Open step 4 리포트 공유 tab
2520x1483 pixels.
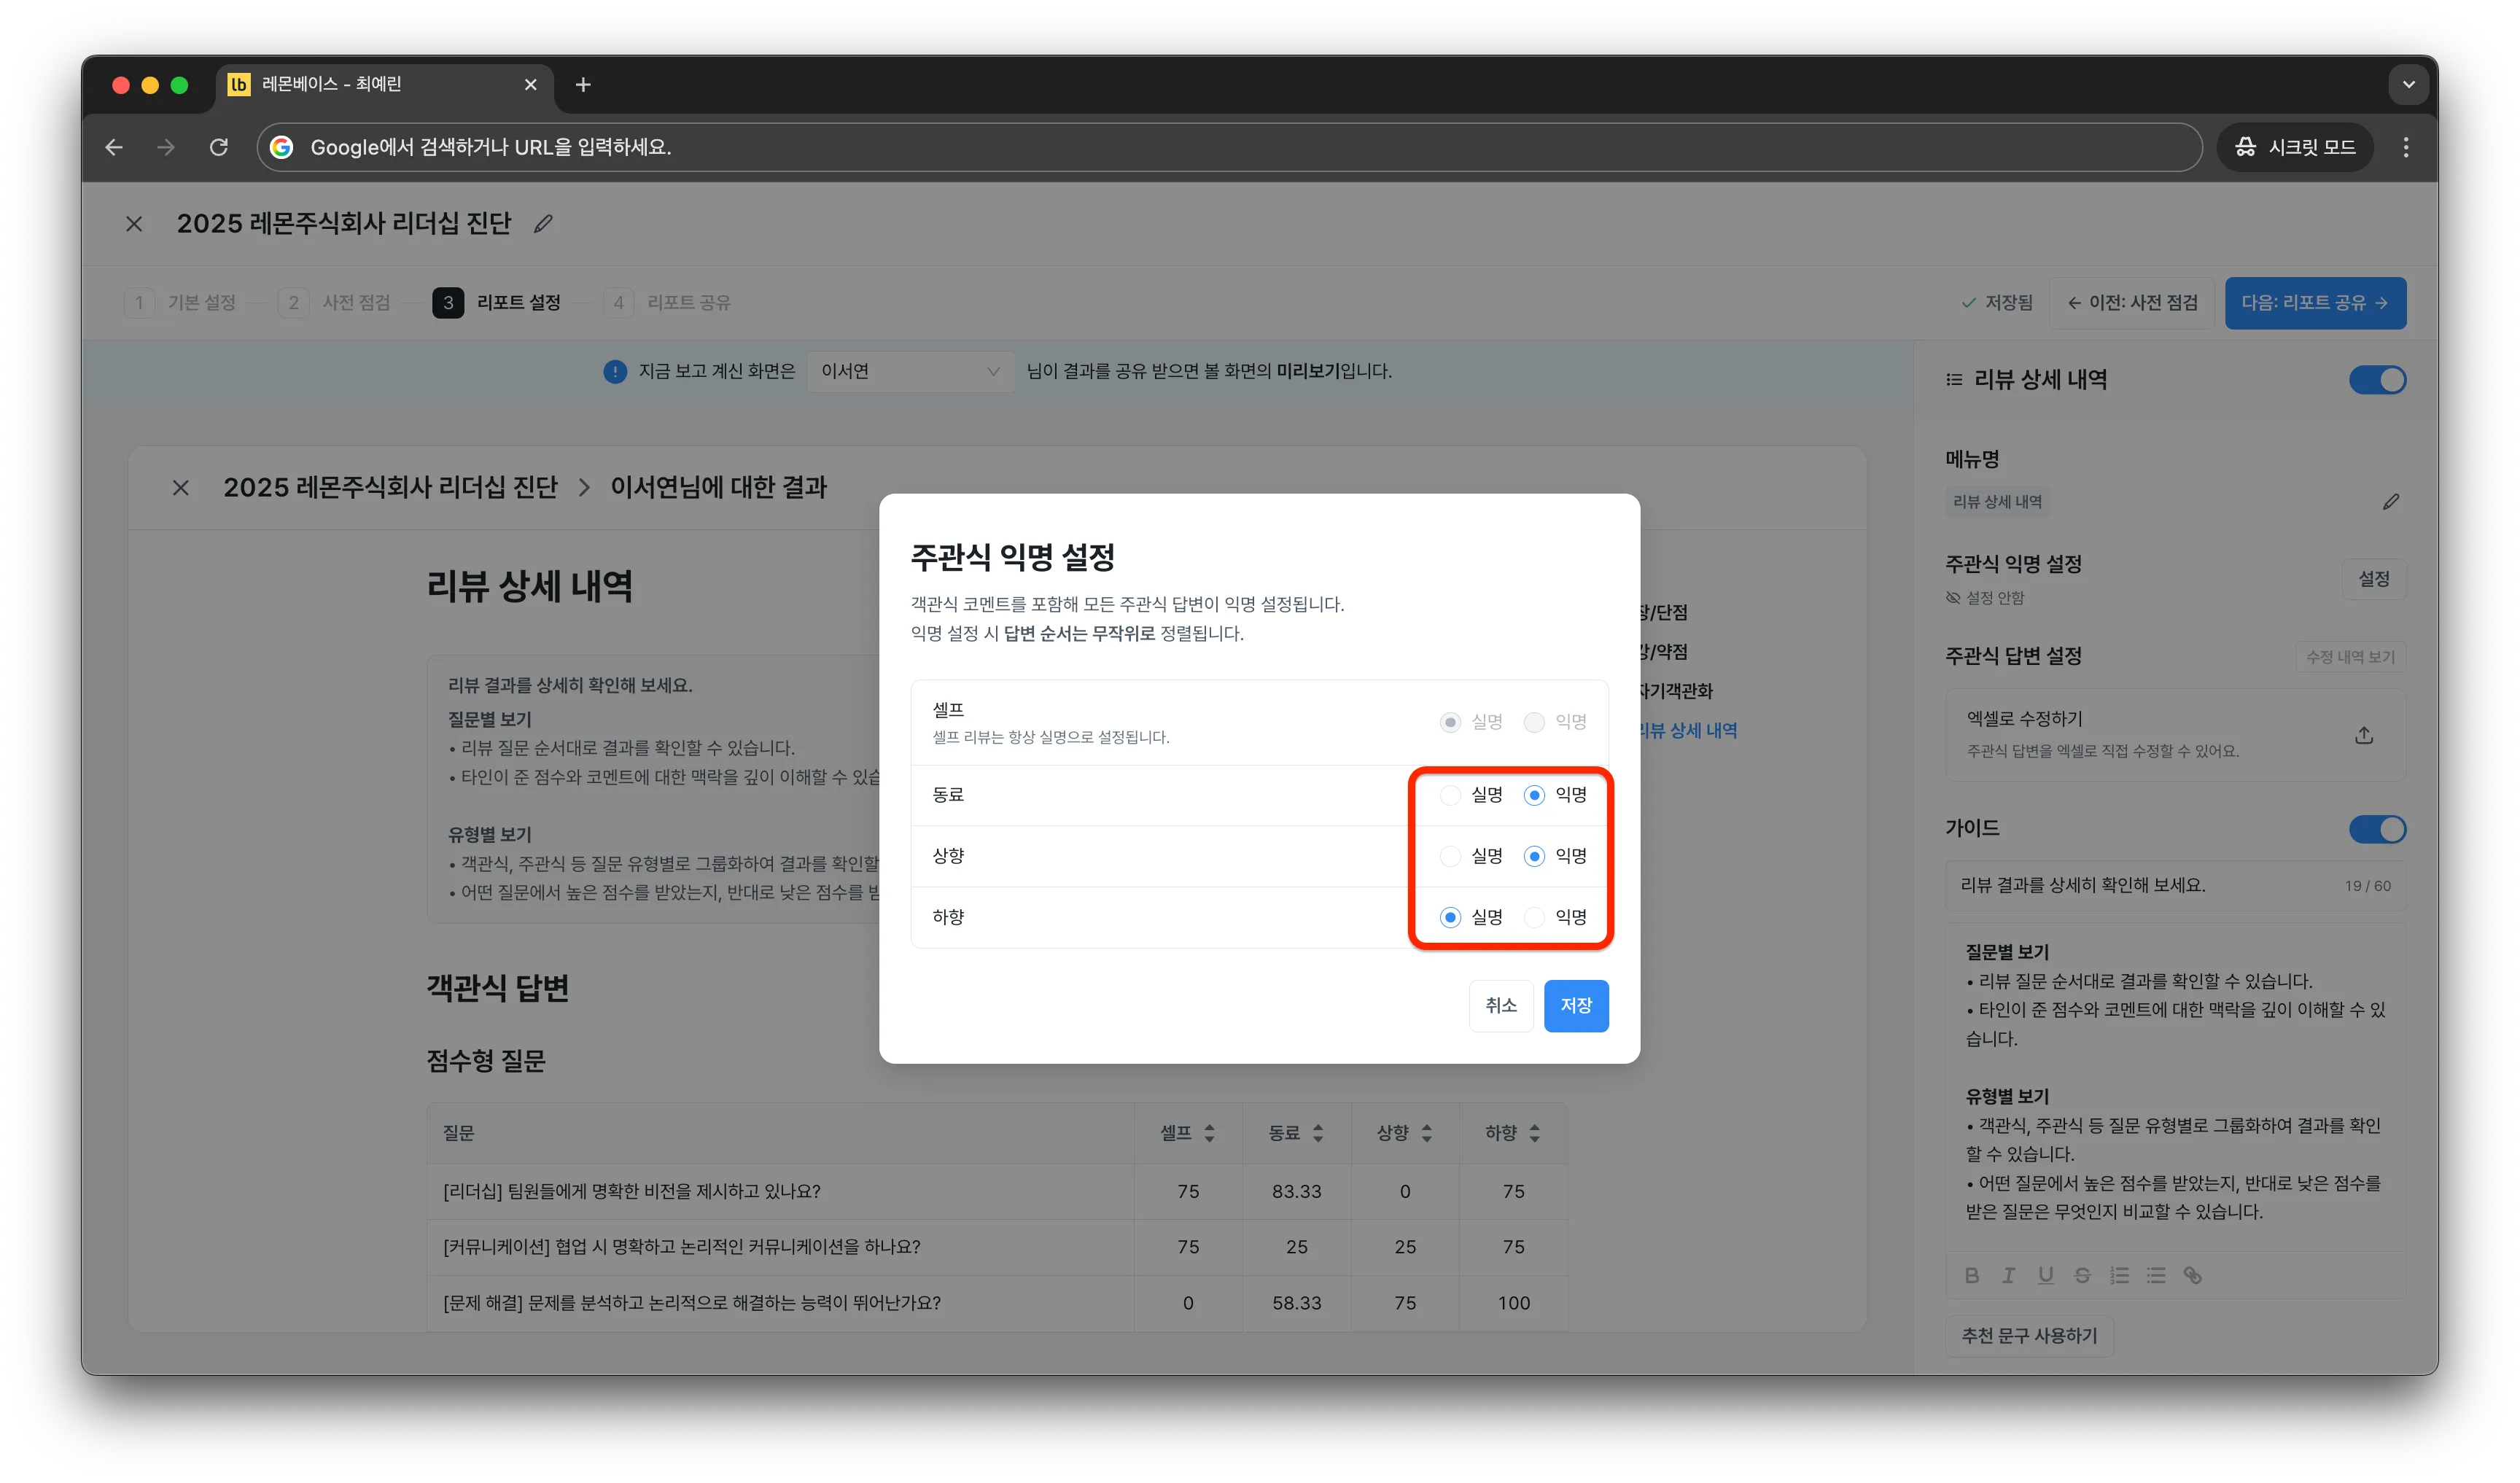click(x=667, y=303)
